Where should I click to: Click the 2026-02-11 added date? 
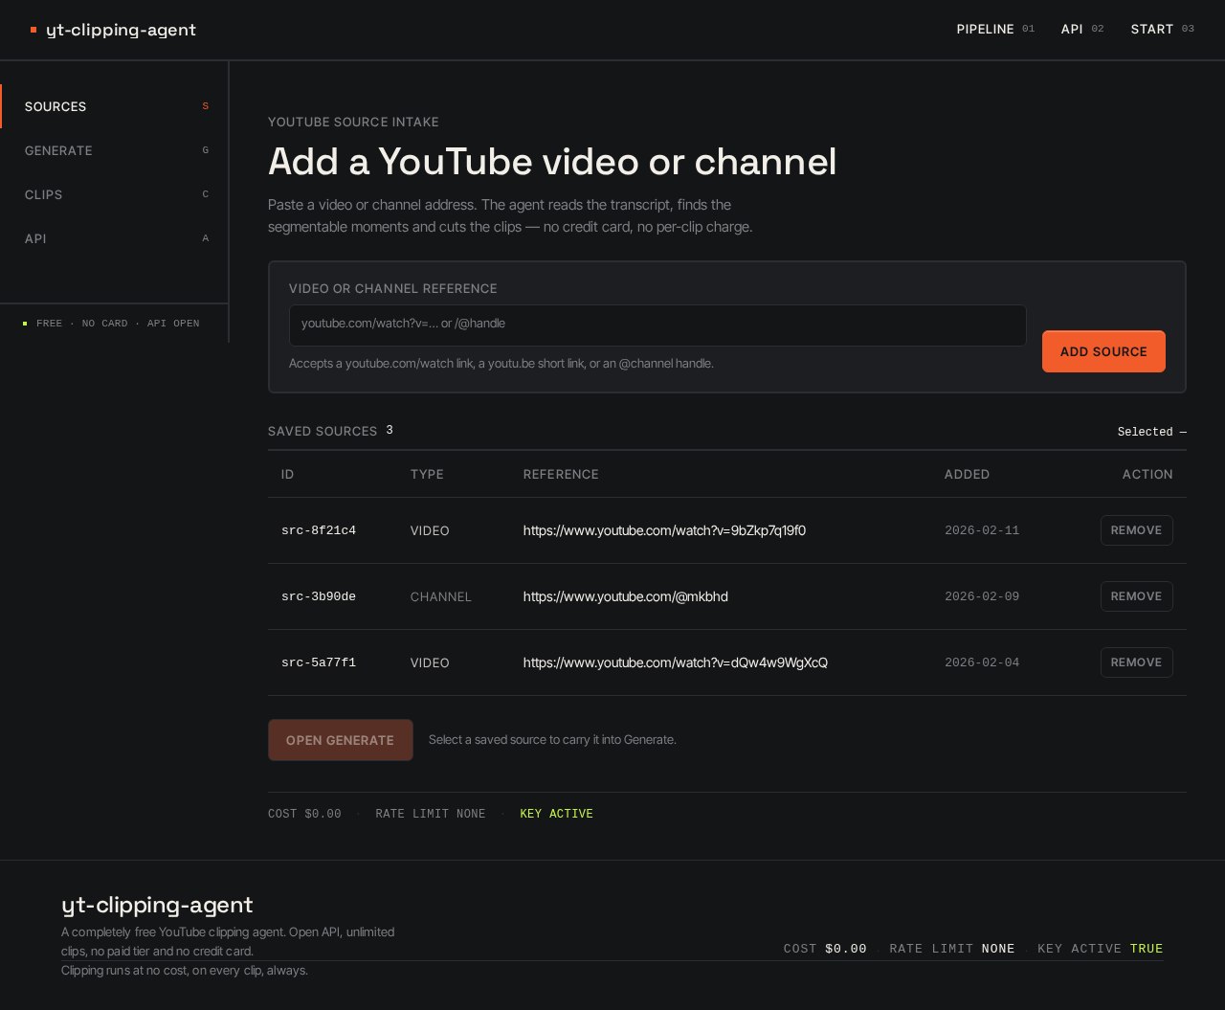(x=982, y=530)
